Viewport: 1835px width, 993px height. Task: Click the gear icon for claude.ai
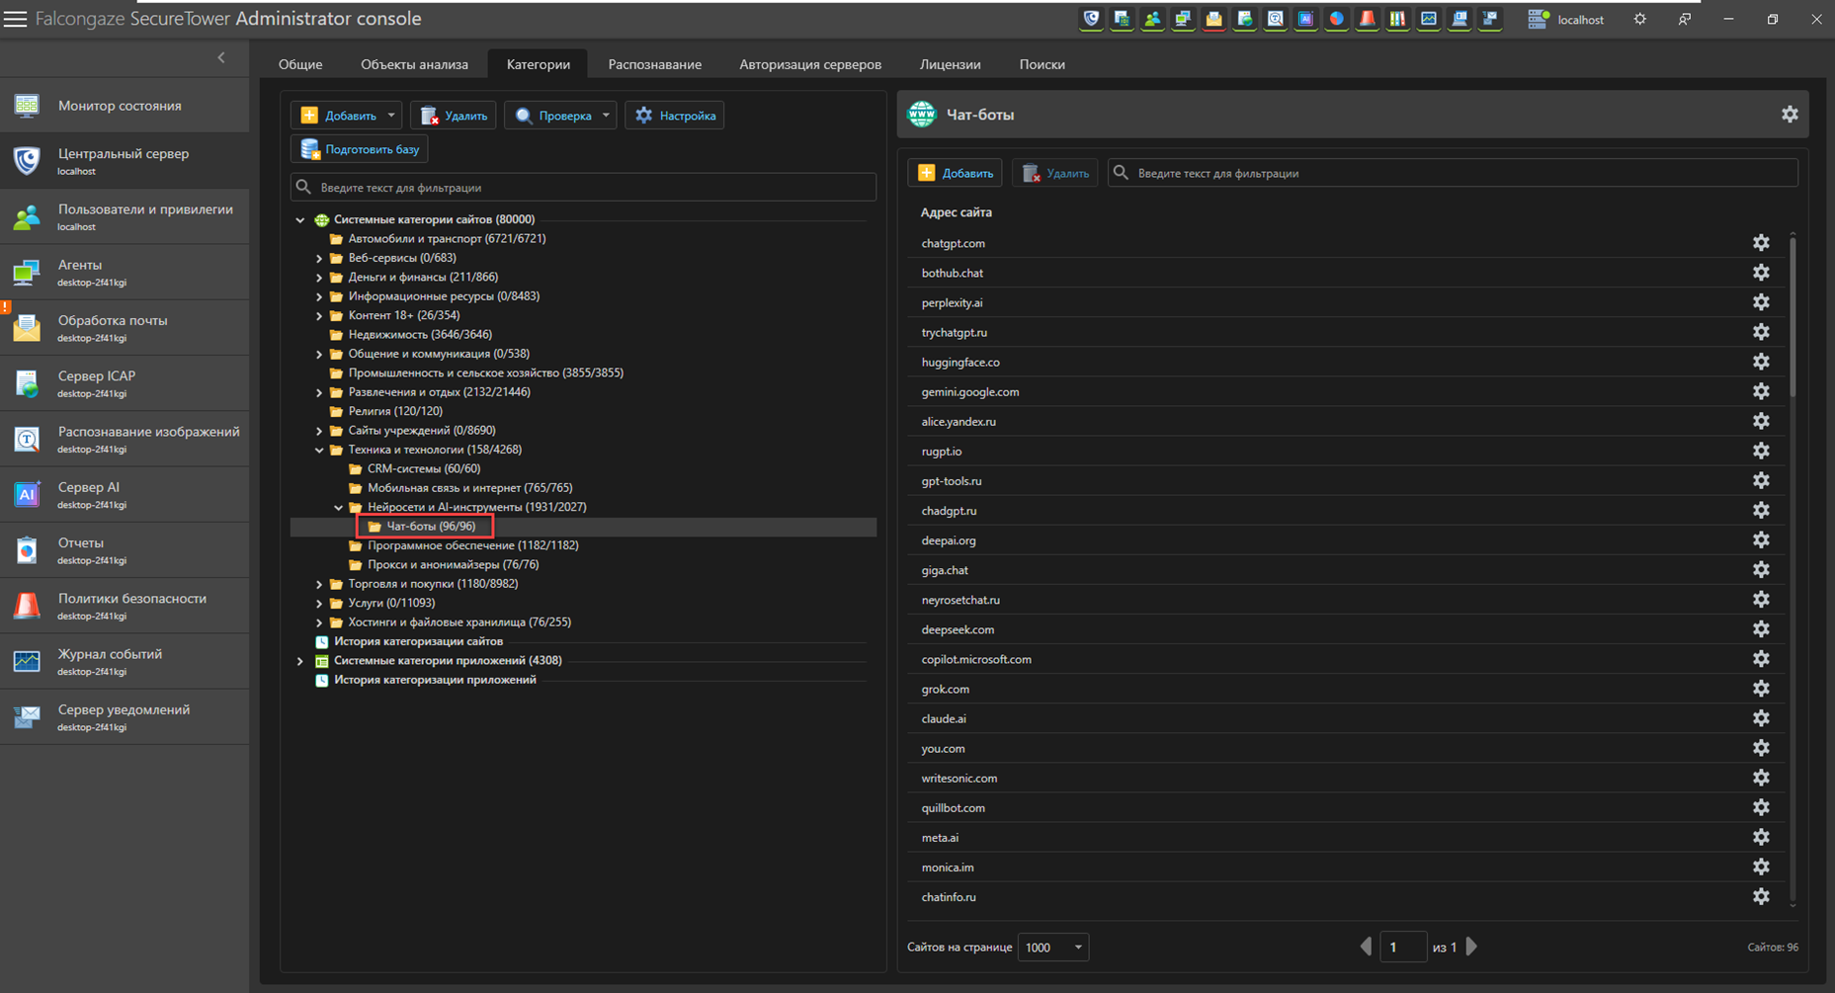pos(1761,718)
